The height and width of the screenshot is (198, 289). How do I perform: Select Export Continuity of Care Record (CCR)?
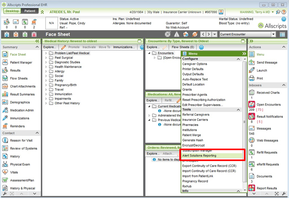click(x=209, y=166)
